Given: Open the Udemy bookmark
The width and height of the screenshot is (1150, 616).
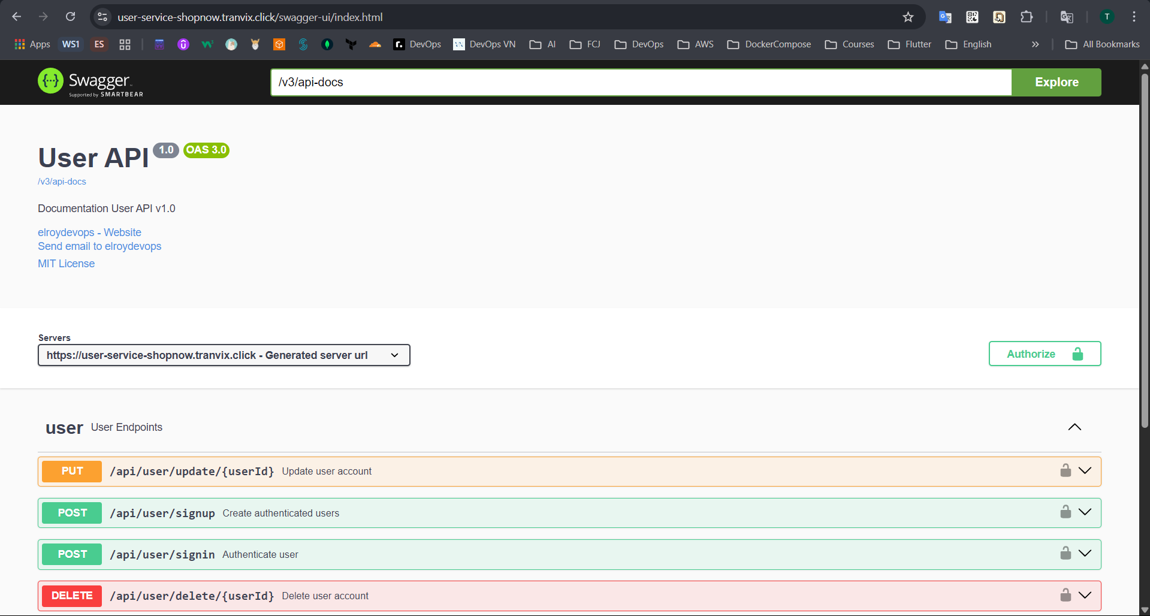Looking at the screenshot, I should [x=183, y=44].
